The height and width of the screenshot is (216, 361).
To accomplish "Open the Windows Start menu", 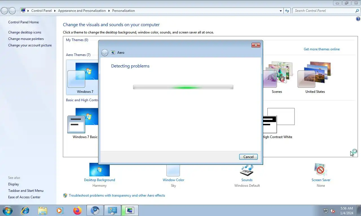I will 7,210.
